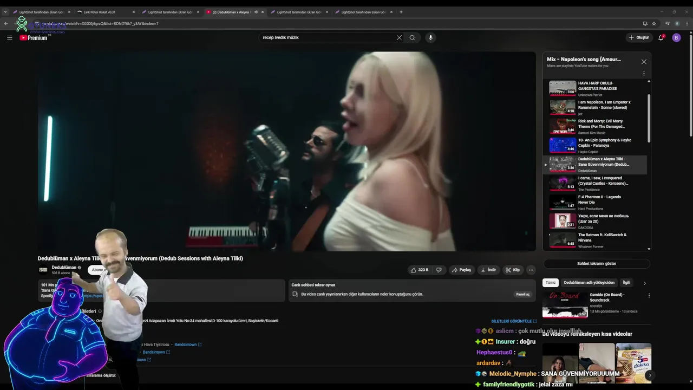693x390 pixels.
Task: Open 'Gemide (On Board) - Soundtrack' video thumbnail
Action: pyautogui.click(x=565, y=304)
